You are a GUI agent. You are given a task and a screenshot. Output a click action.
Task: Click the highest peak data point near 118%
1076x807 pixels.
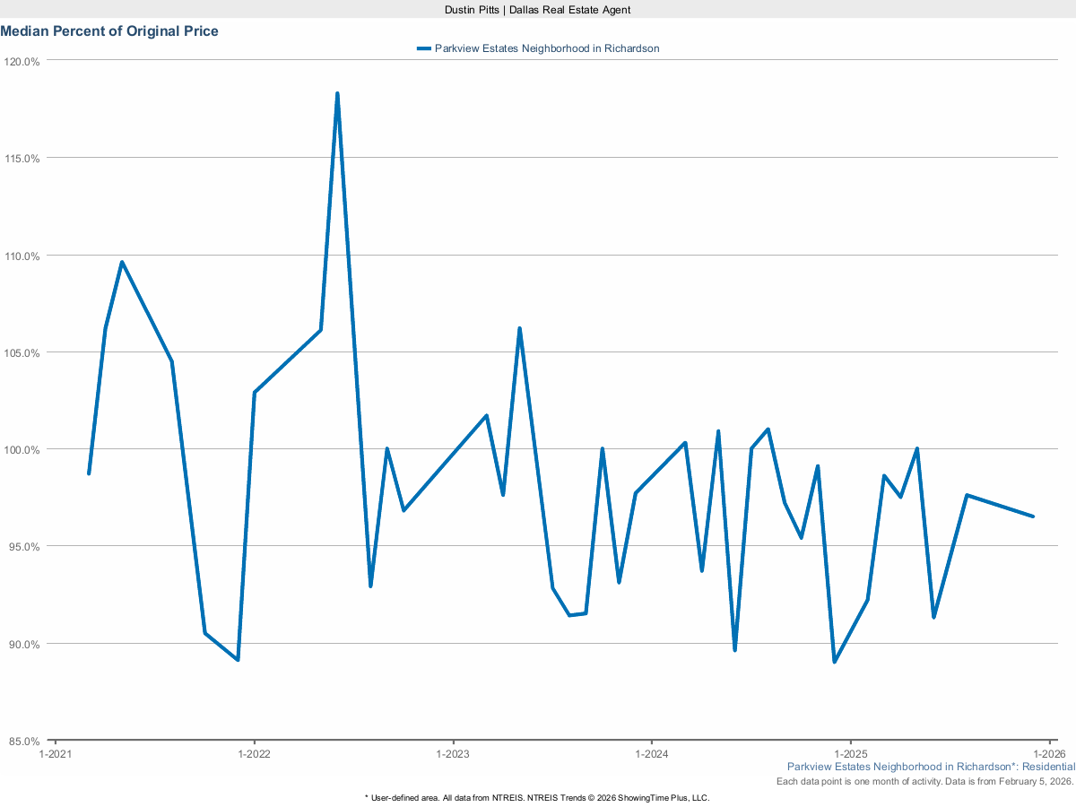(x=337, y=93)
